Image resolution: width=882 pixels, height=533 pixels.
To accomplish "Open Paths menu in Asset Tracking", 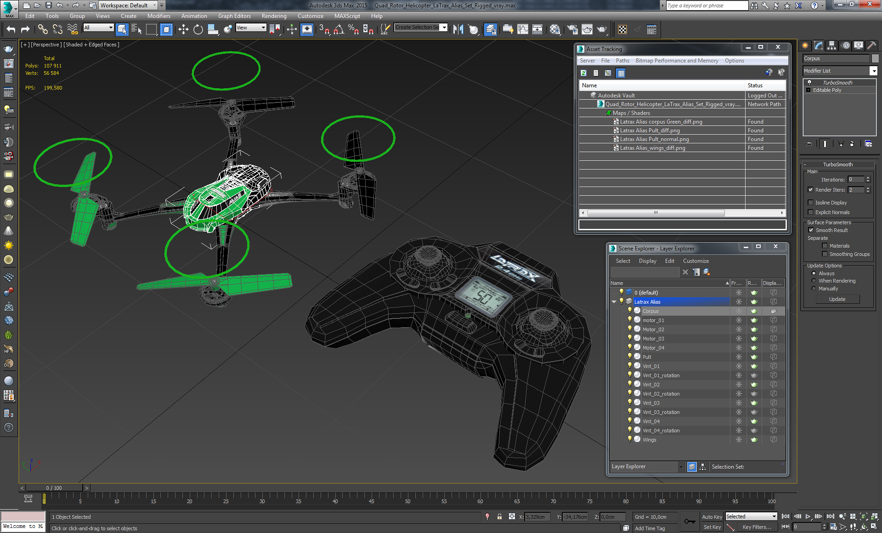I will pyautogui.click(x=622, y=61).
